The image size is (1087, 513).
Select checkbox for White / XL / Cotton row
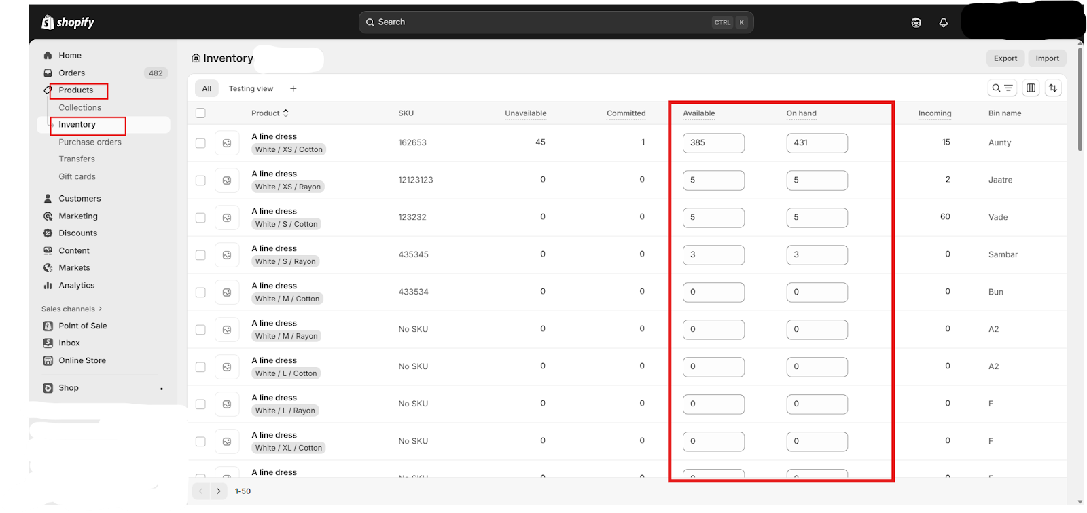[x=200, y=442]
